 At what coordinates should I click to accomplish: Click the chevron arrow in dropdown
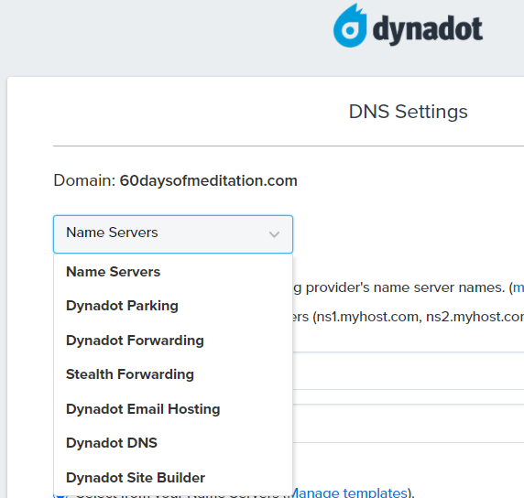point(274,234)
